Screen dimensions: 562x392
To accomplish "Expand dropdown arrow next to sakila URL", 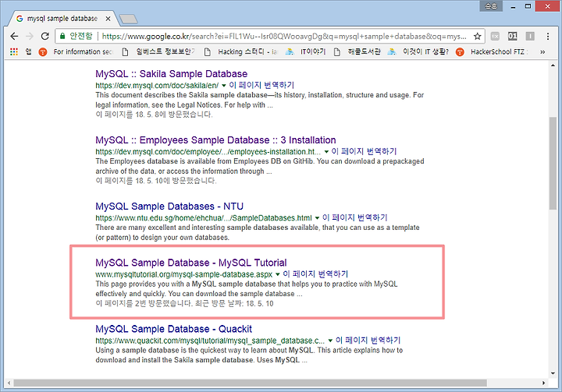I will click(x=224, y=86).
